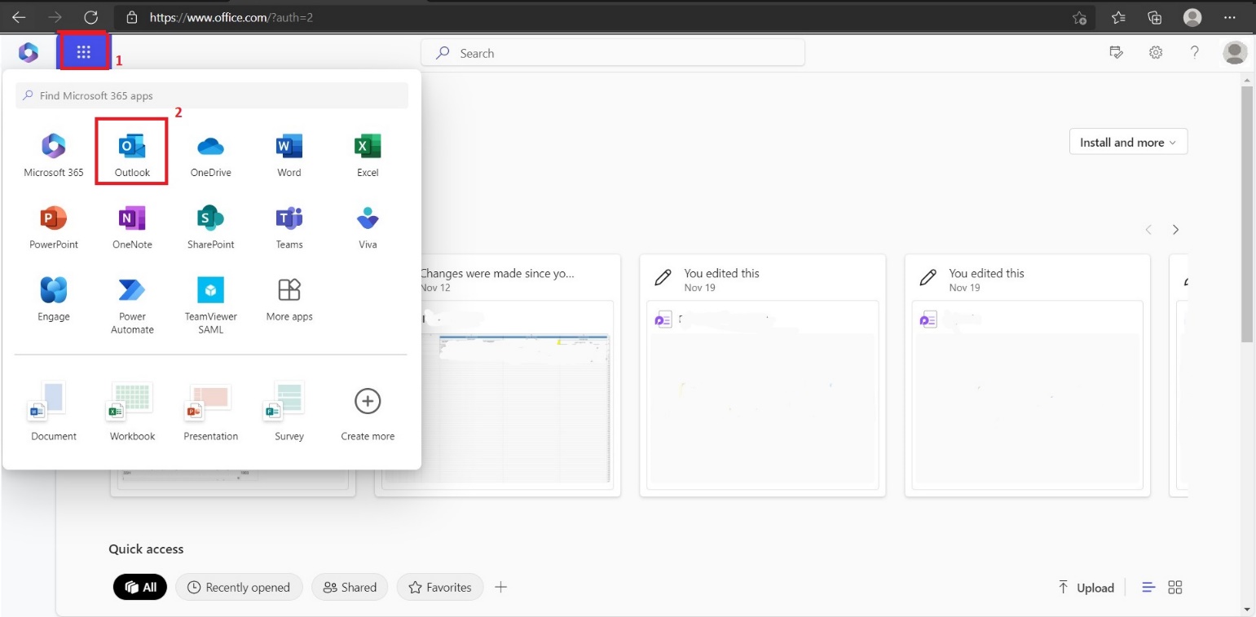Launch the Microsoft 365 app tile
Screen dimensions: 1256x617
[x=54, y=156]
